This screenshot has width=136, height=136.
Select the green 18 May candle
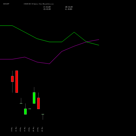[x=25, y=112]
